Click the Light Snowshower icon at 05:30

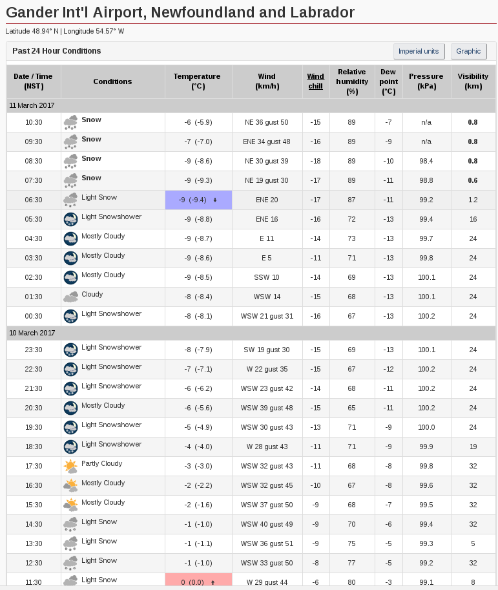point(70,219)
